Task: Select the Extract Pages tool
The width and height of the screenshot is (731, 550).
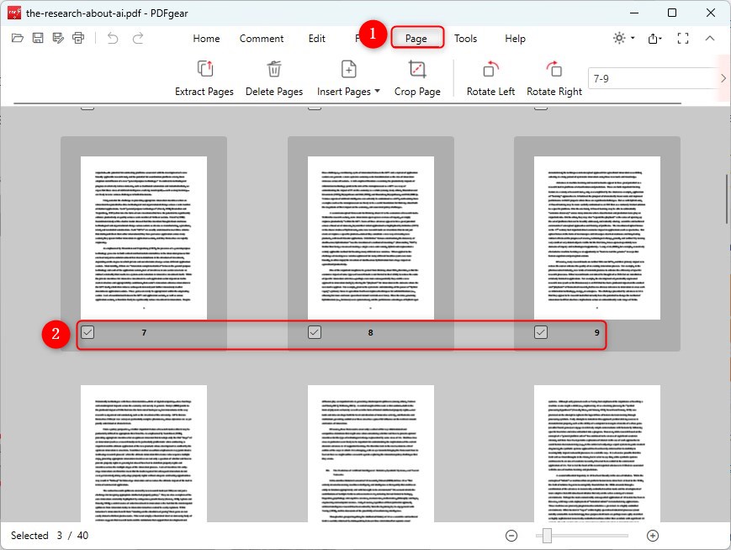Action: coord(204,77)
